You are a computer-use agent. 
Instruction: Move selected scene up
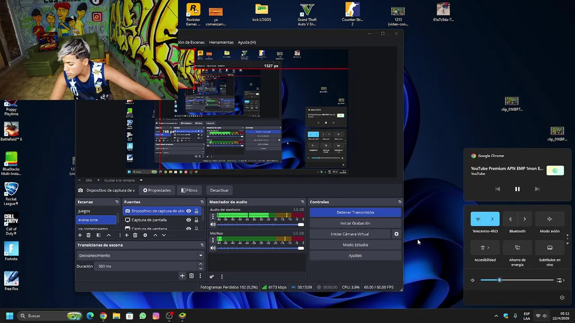[x=108, y=235]
